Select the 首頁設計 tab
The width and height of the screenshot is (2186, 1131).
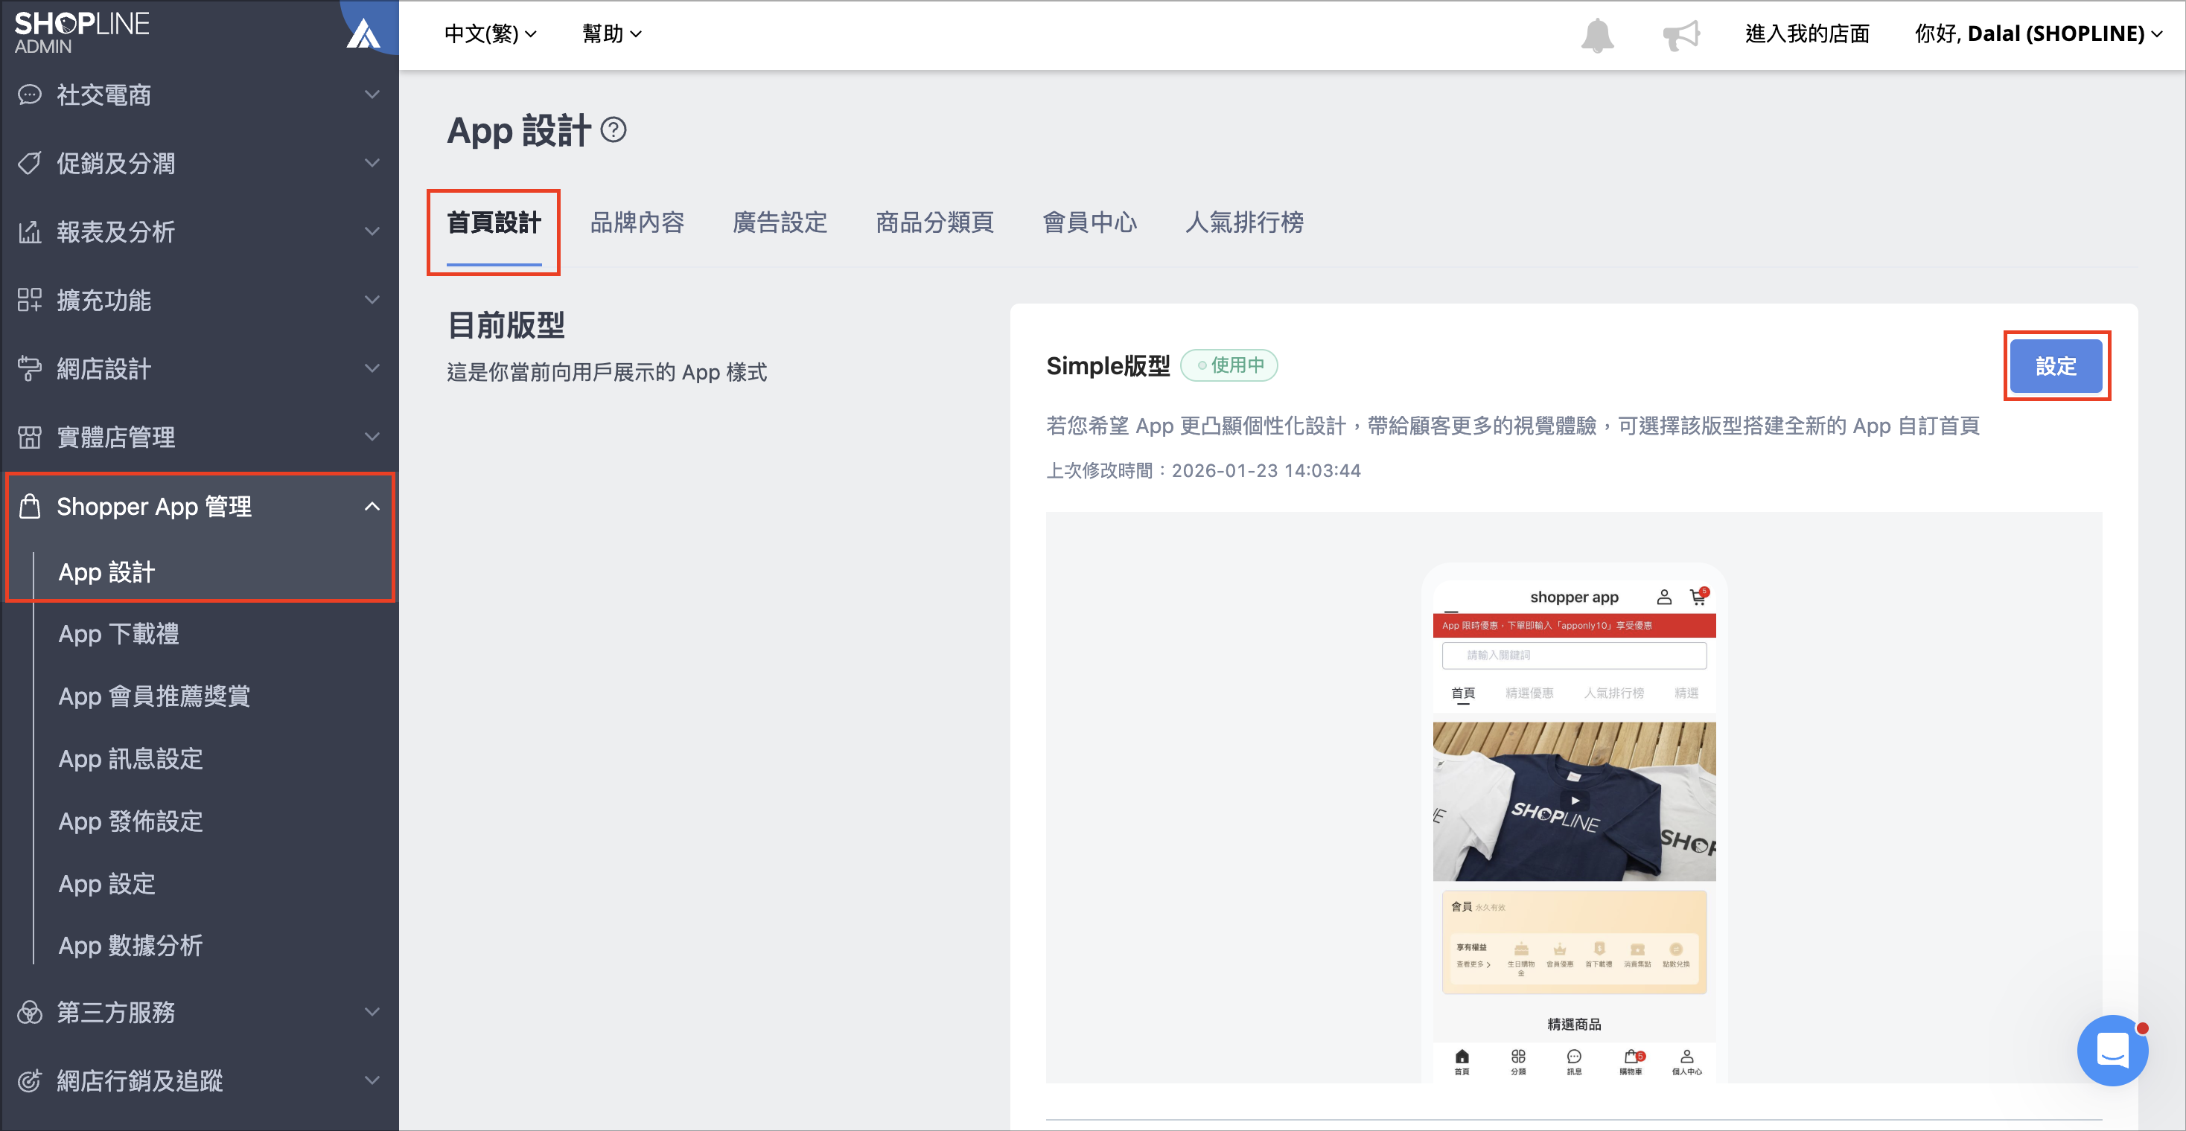click(494, 223)
